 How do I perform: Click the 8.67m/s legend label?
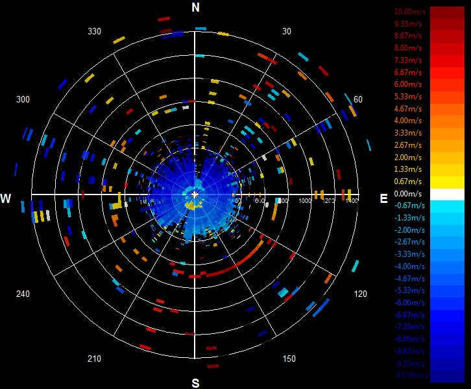pyautogui.click(x=408, y=36)
